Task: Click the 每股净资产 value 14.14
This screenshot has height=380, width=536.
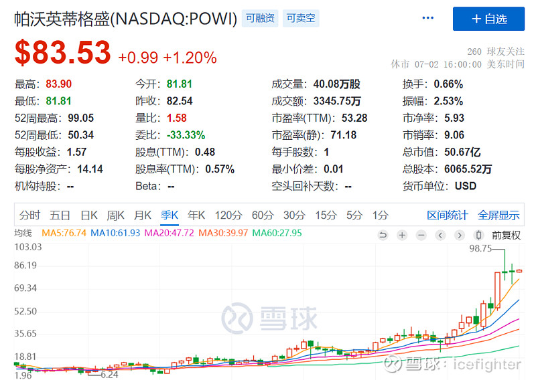Action: (90, 169)
